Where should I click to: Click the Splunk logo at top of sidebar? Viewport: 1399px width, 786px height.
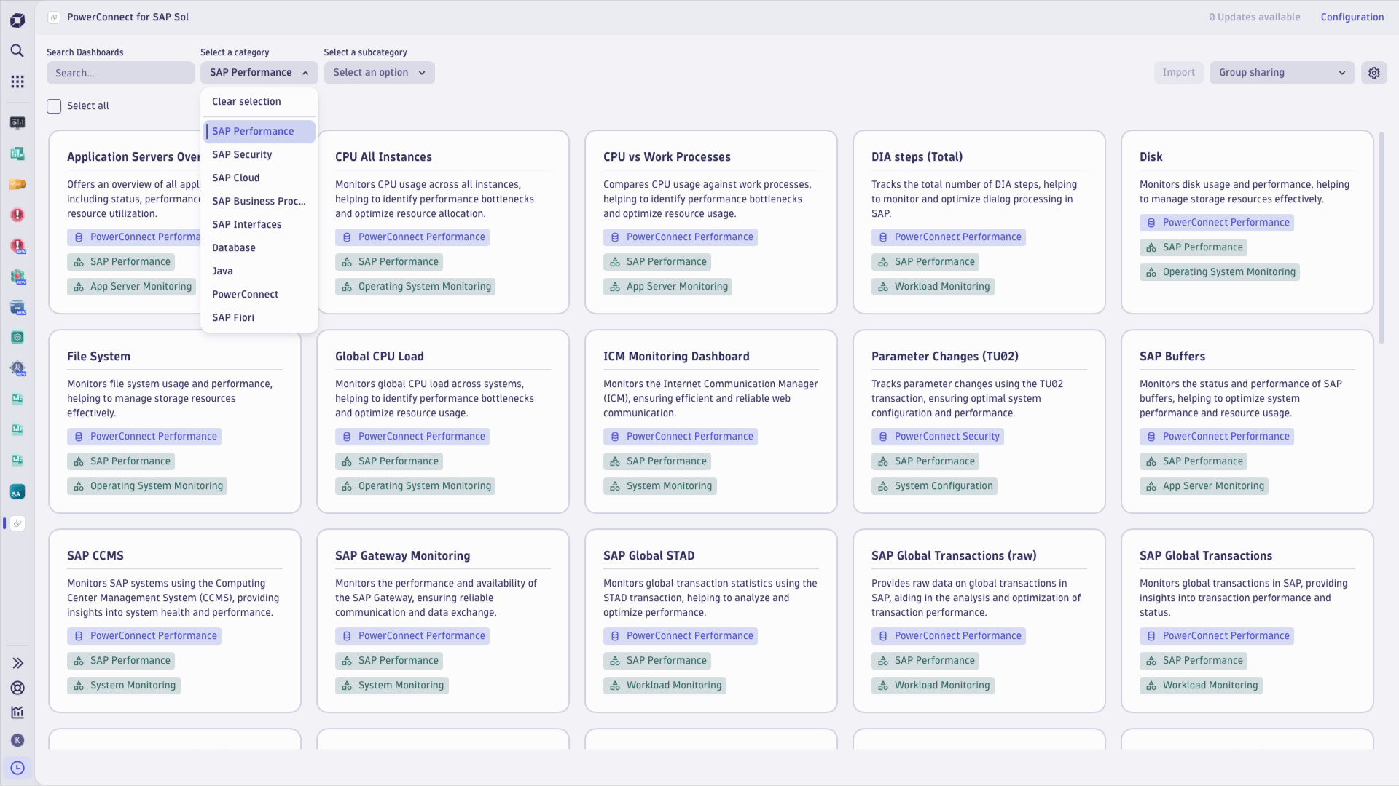17,20
